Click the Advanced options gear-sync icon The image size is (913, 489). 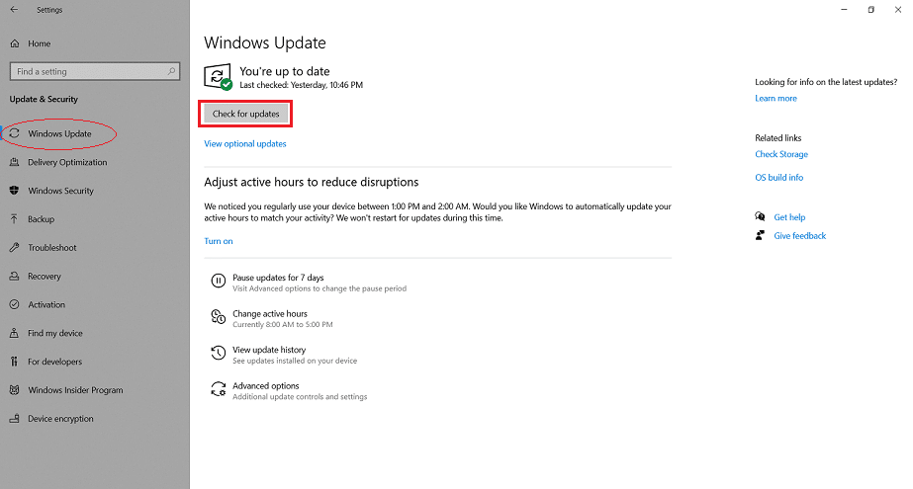[219, 389]
